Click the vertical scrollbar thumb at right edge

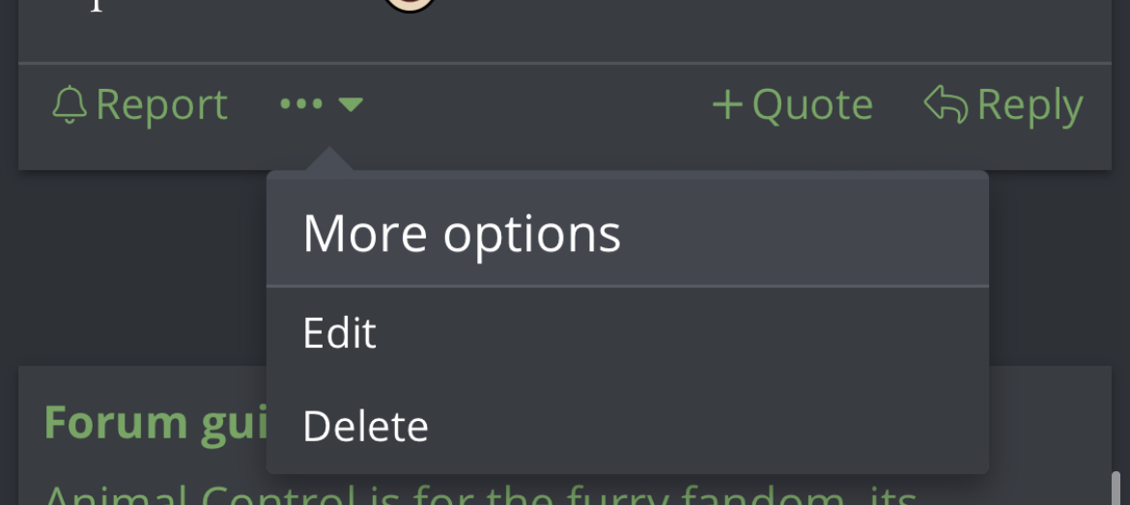tap(1116, 488)
